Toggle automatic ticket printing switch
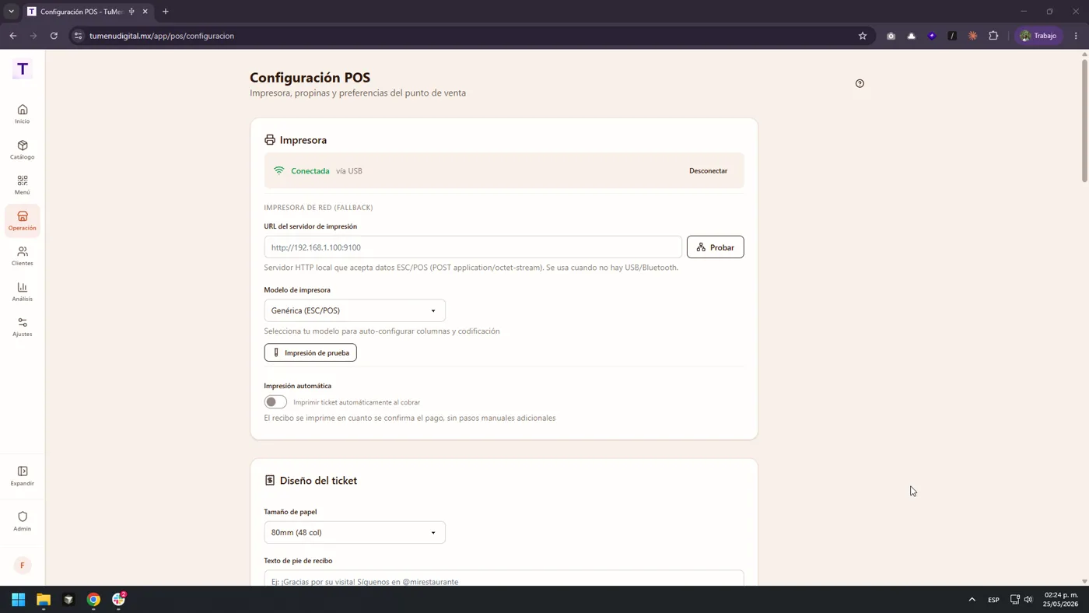Screen dimensions: 1089x613 coord(275,402)
